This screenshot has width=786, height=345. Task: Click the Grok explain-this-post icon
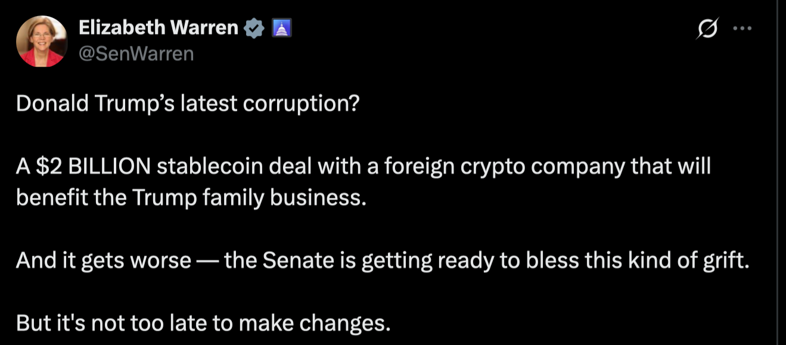[x=707, y=29]
